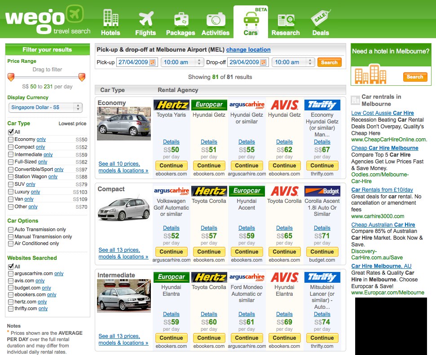Click the Hertz logo in Economy row
The image size is (436, 355).
(x=171, y=105)
